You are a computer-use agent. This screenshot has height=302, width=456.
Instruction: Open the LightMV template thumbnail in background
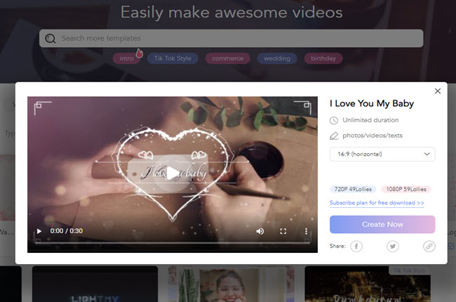click(95, 284)
